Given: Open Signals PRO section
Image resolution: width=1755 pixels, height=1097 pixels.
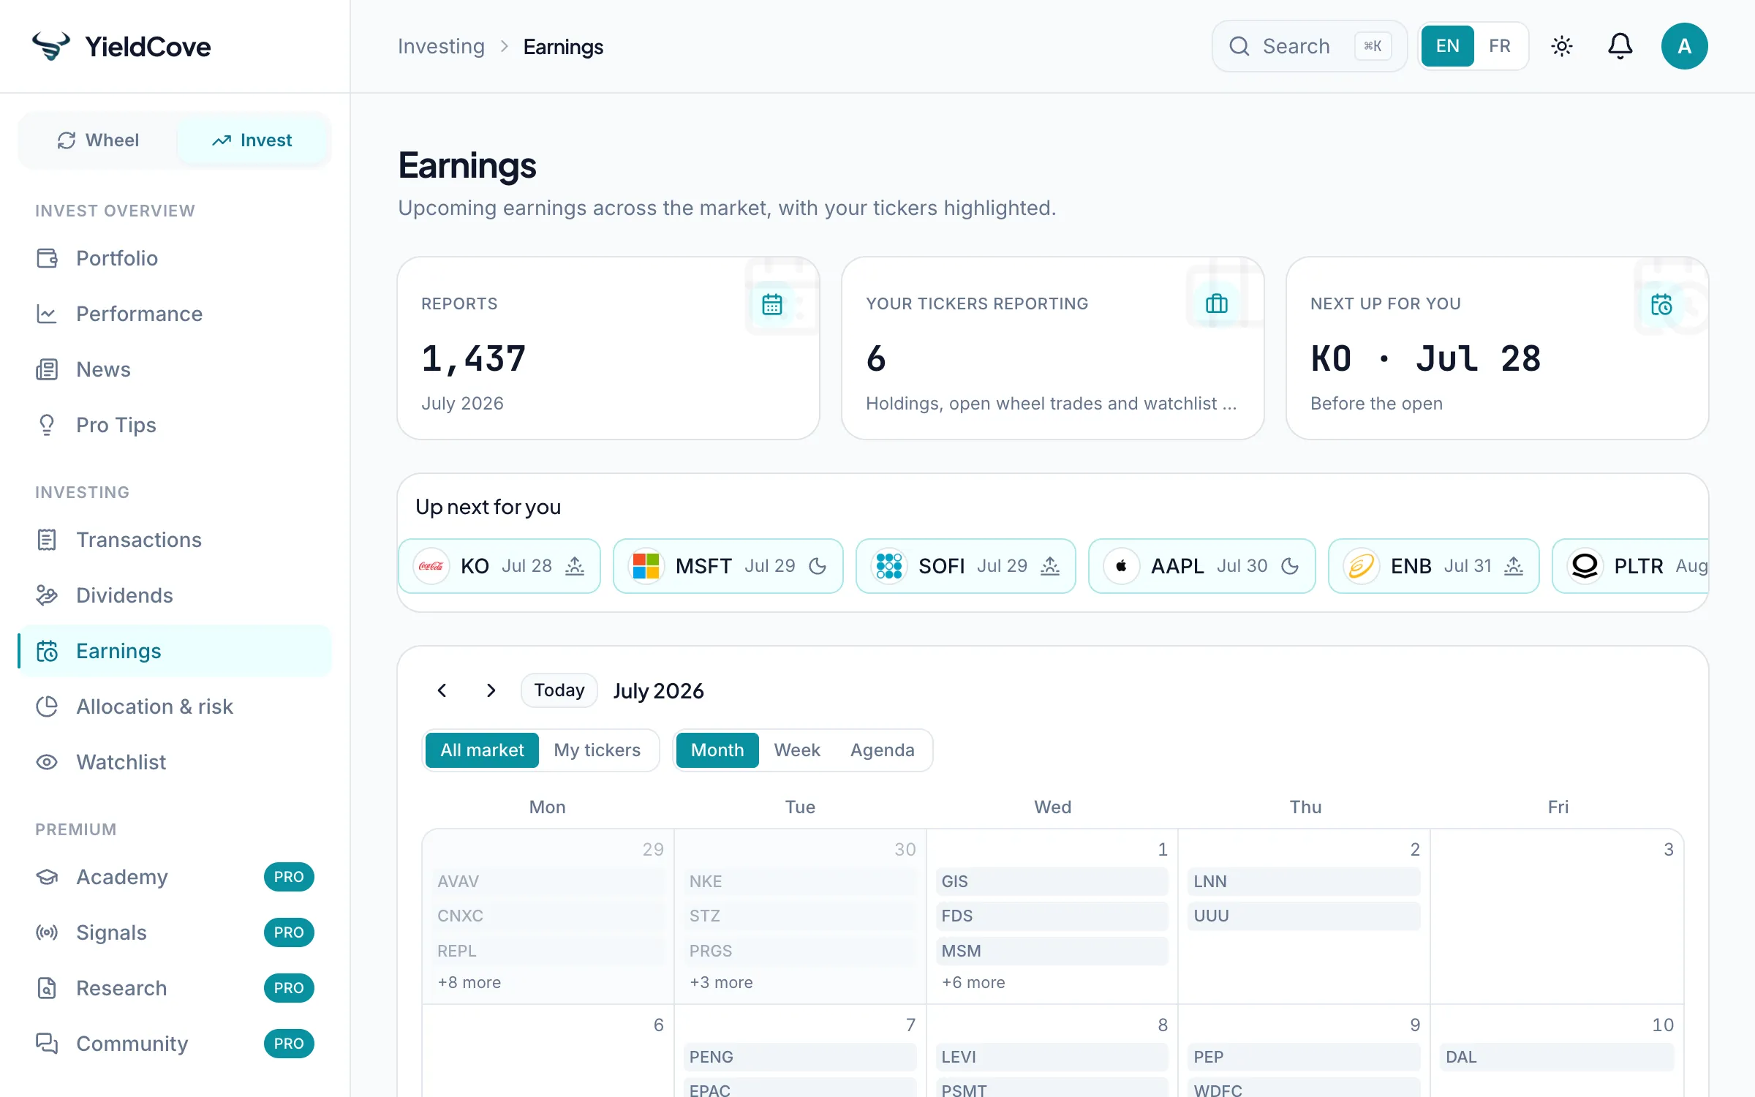Looking at the screenshot, I should coord(174,932).
